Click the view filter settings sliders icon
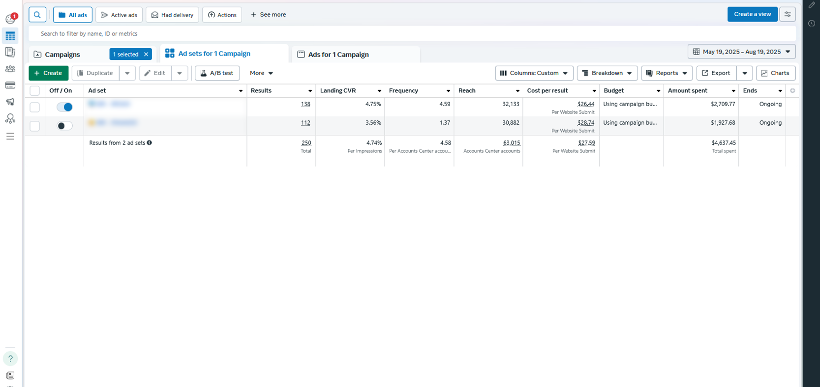The width and height of the screenshot is (820, 387). tap(787, 14)
